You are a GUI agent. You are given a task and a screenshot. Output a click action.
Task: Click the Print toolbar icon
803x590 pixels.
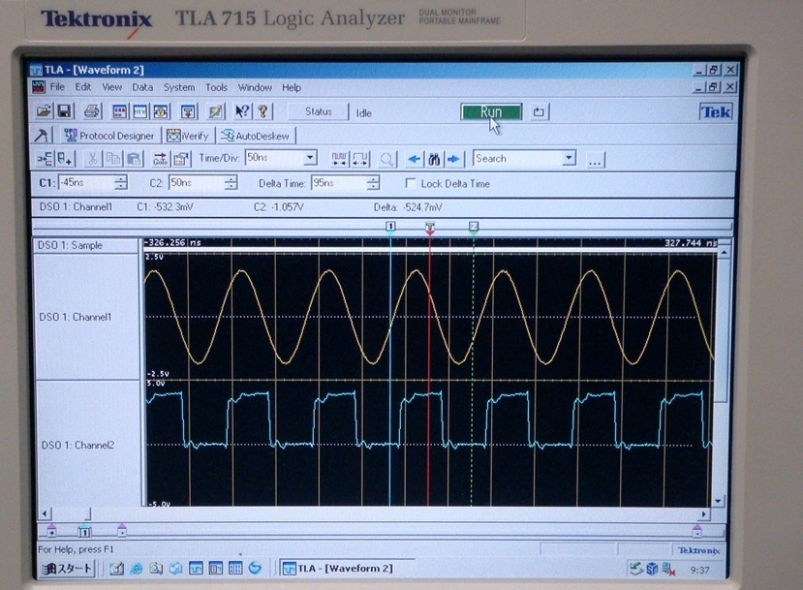point(92,111)
